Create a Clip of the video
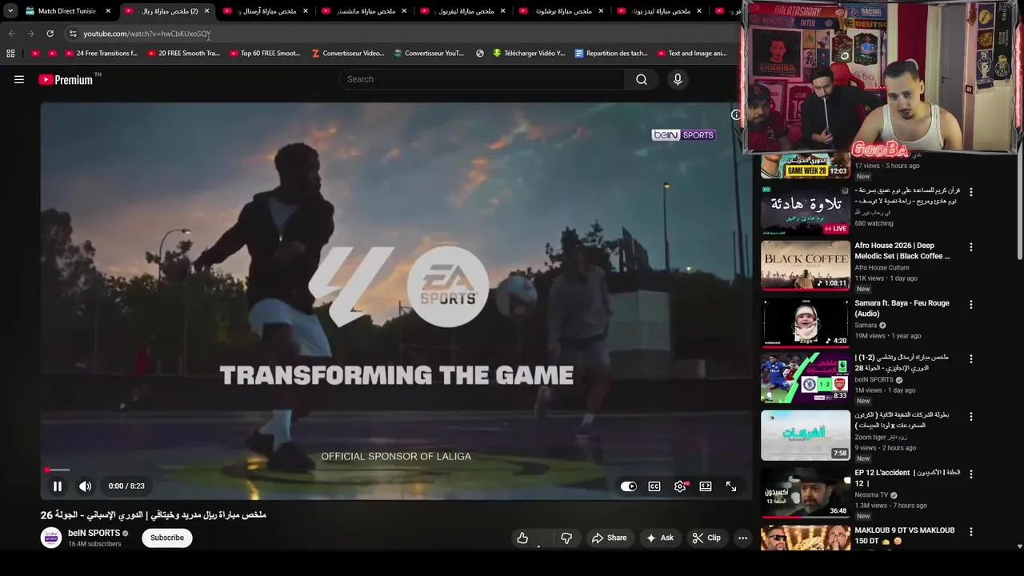 [706, 538]
